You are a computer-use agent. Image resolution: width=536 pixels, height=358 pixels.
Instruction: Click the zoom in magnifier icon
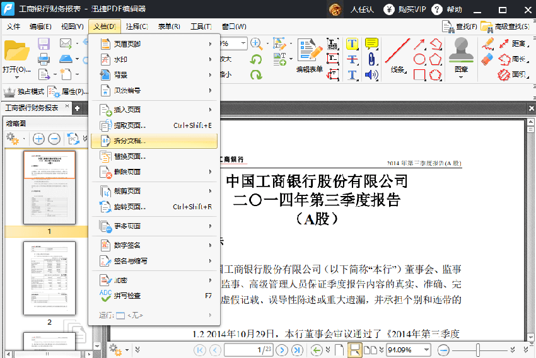click(256, 43)
